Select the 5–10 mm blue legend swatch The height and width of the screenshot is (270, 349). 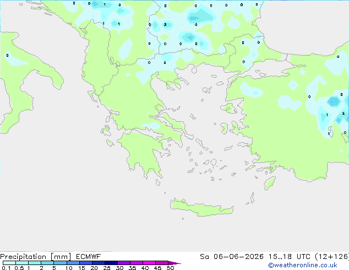(x=60, y=263)
